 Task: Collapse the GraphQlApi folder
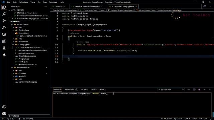[x=12, y=24]
